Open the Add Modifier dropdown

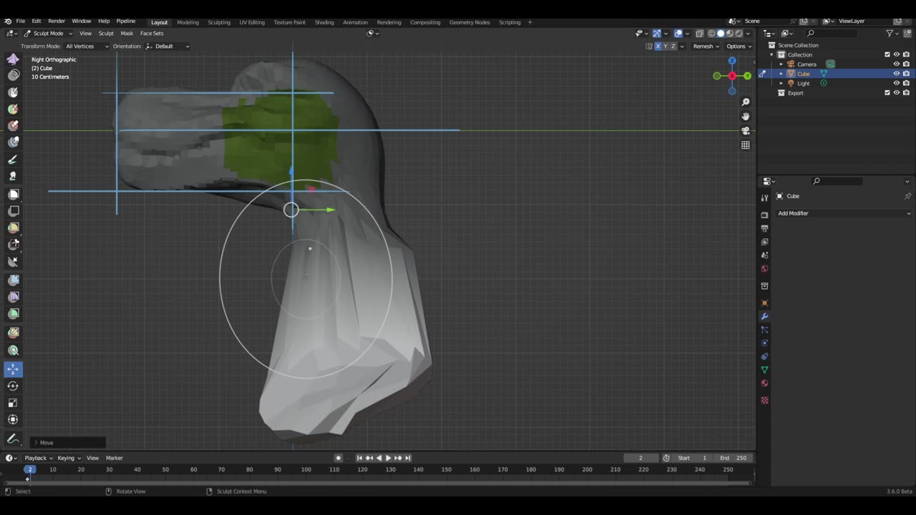844,213
